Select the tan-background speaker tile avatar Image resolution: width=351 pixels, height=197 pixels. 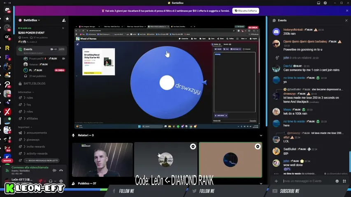pyautogui.click(x=230, y=160)
